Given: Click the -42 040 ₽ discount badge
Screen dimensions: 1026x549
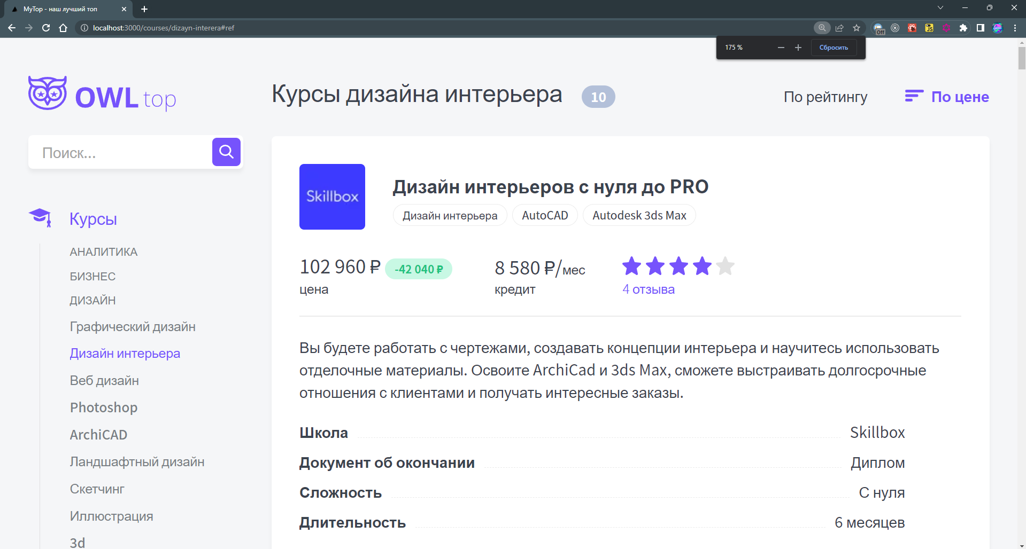Looking at the screenshot, I should tap(419, 269).
